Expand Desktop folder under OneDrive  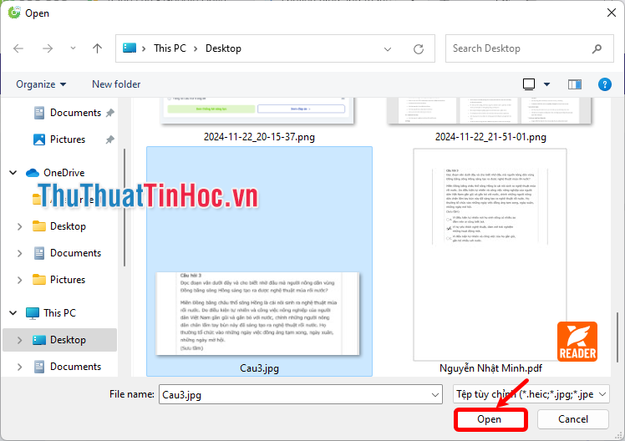click(x=19, y=226)
